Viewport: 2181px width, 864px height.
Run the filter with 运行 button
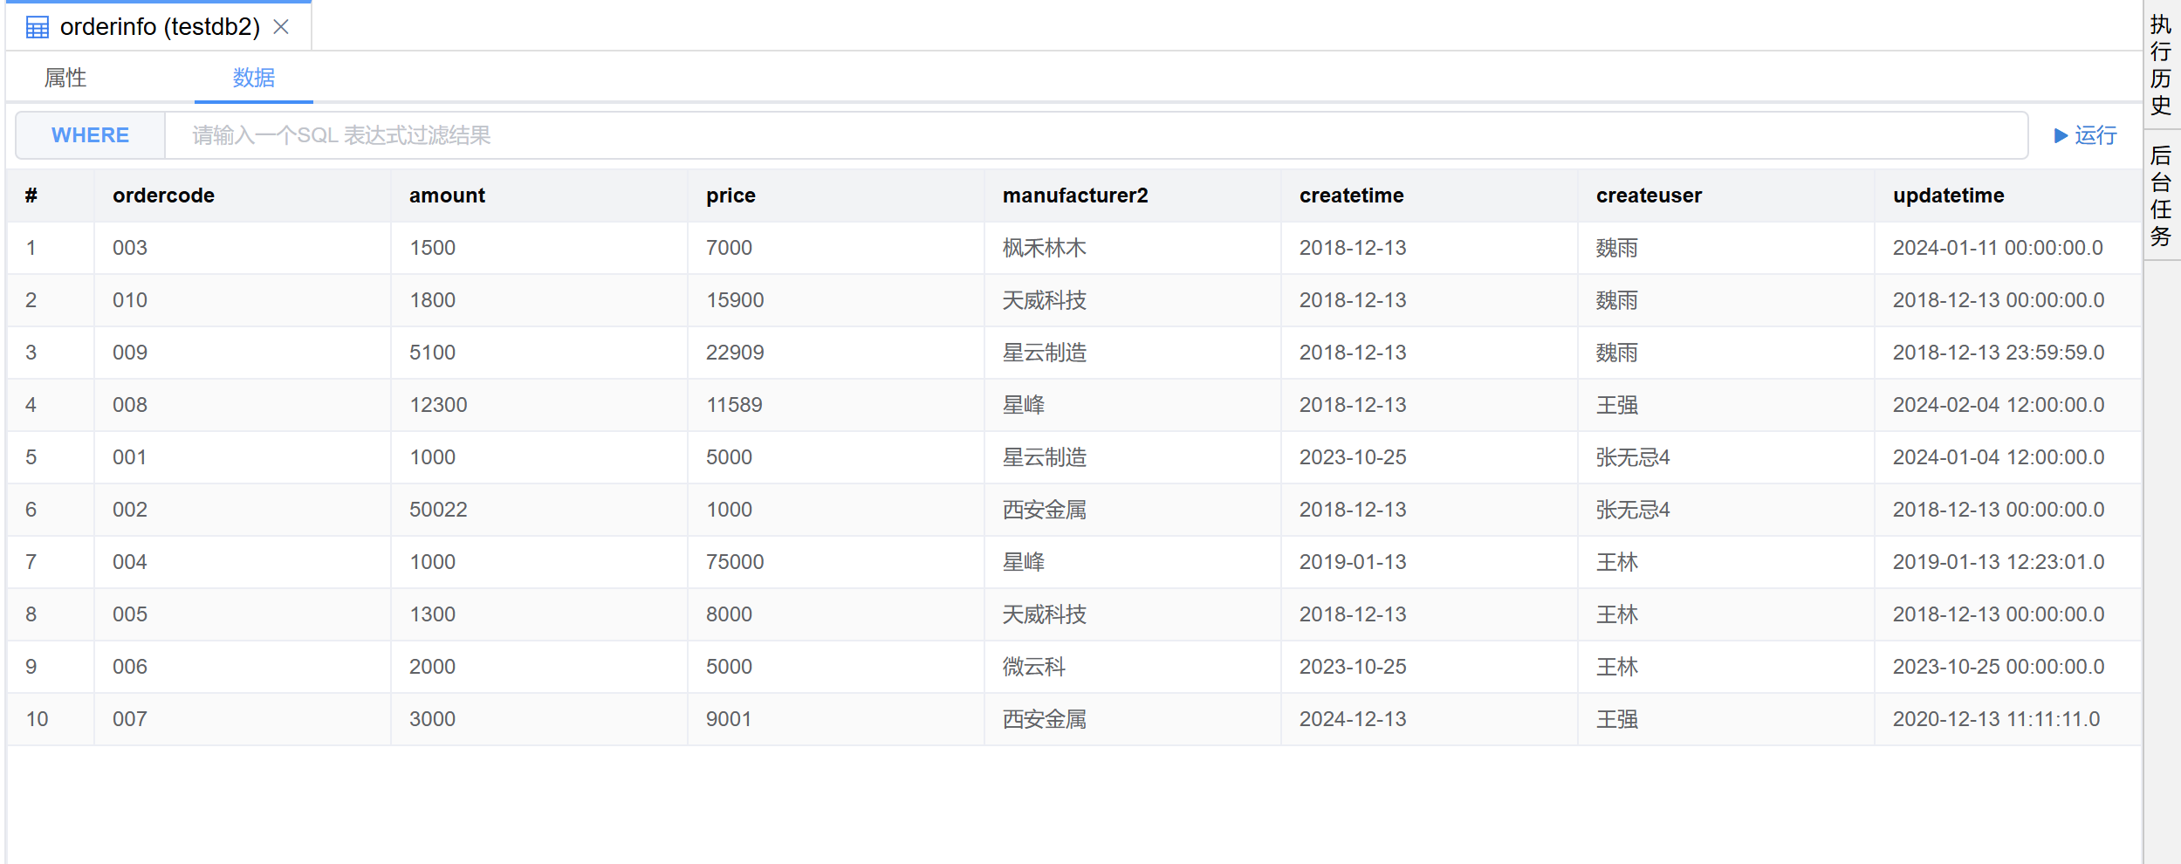pyautogui.click(x=2086, y=135)
